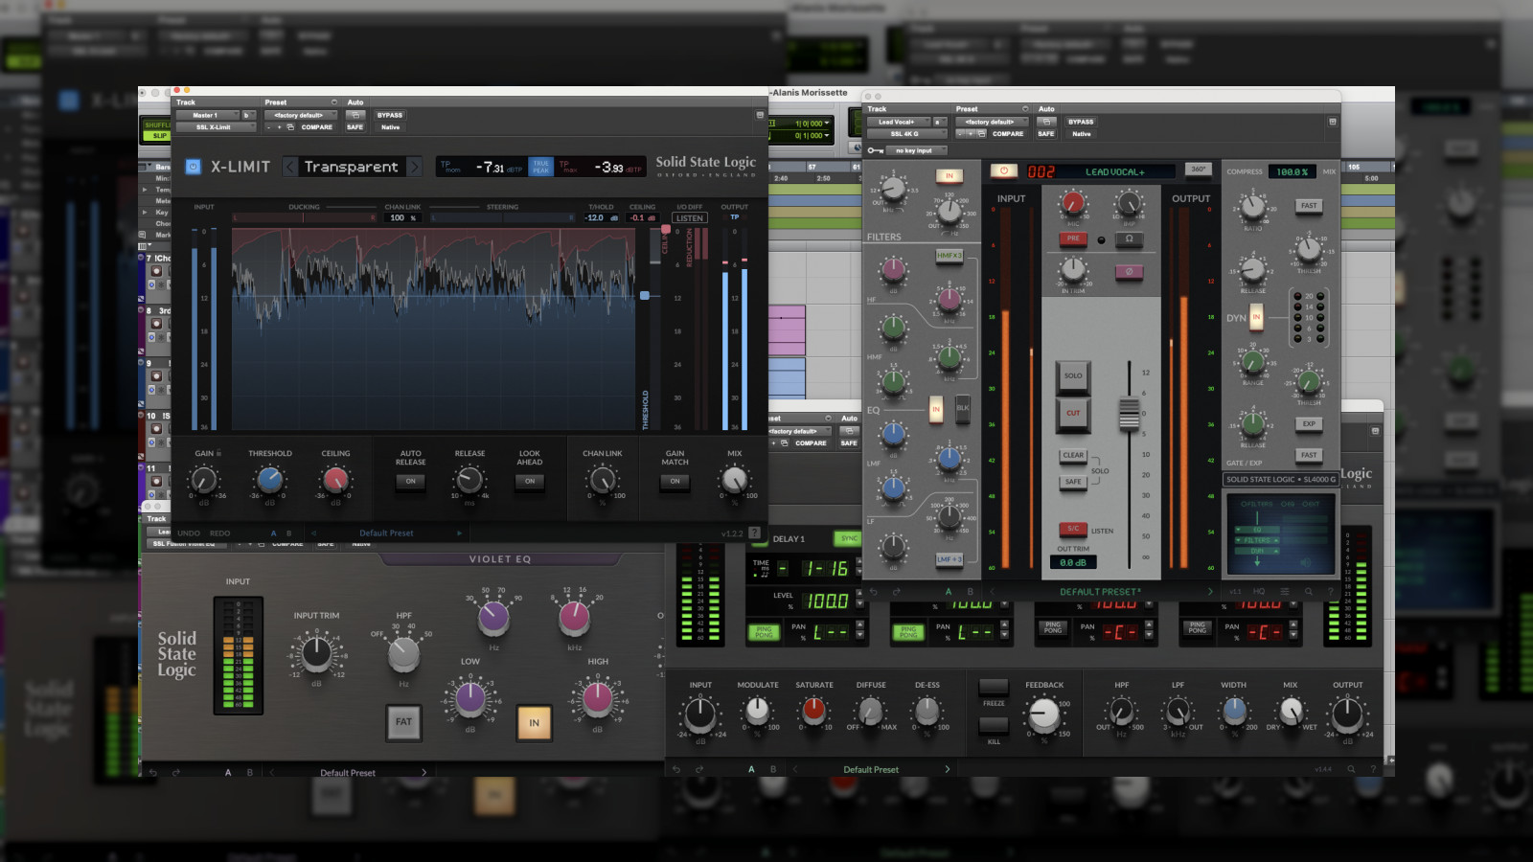1533x862 pixels.
Task: Click the redo arrow in Violet EQ footer
Action: pyautogui.click(x=175, y=772)
